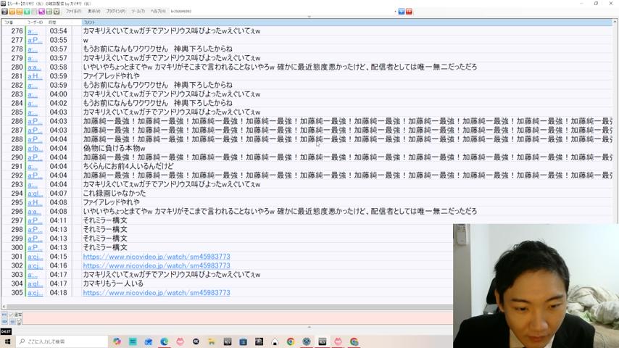Open Microsoft Edge from the taskbar
This screenshot has width=619, height=348.
tap(165, 341)
